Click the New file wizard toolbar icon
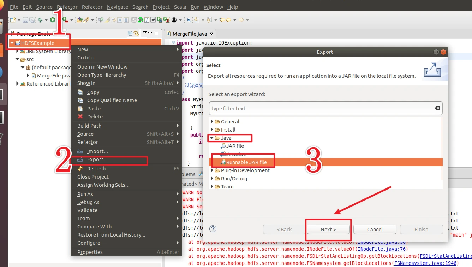Viewport: 472px width, 267px height. point(13,20)
